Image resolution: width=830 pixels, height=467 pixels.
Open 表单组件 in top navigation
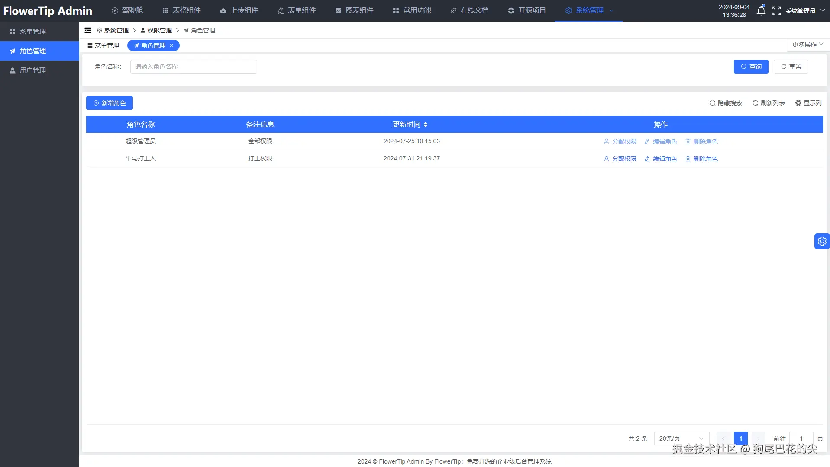pos(297,10)
